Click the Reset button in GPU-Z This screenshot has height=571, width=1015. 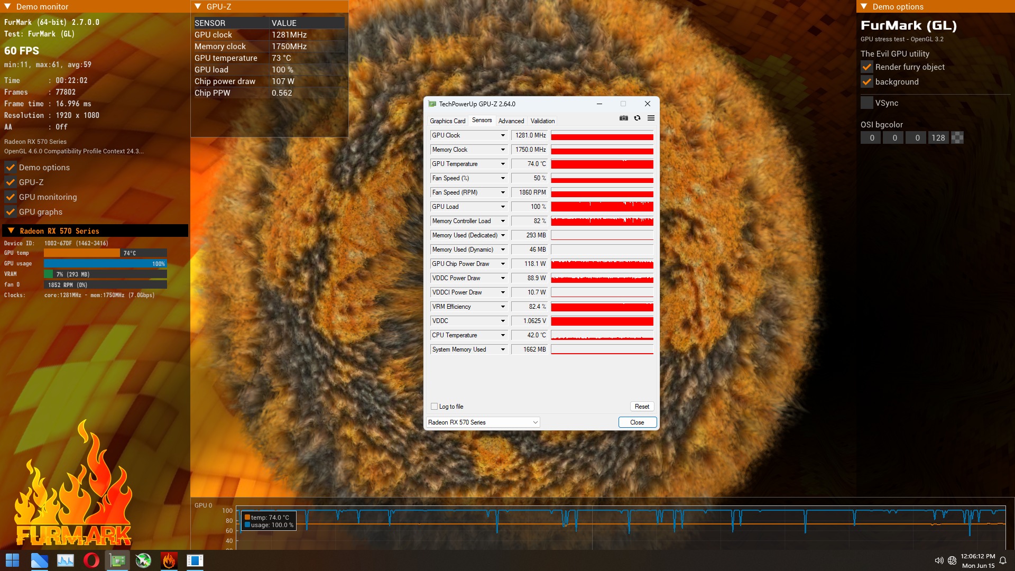(642, 407)
